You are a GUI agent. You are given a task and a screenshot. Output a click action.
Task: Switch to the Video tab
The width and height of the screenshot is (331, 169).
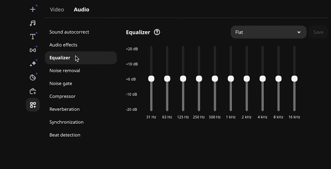pos(57,9)
